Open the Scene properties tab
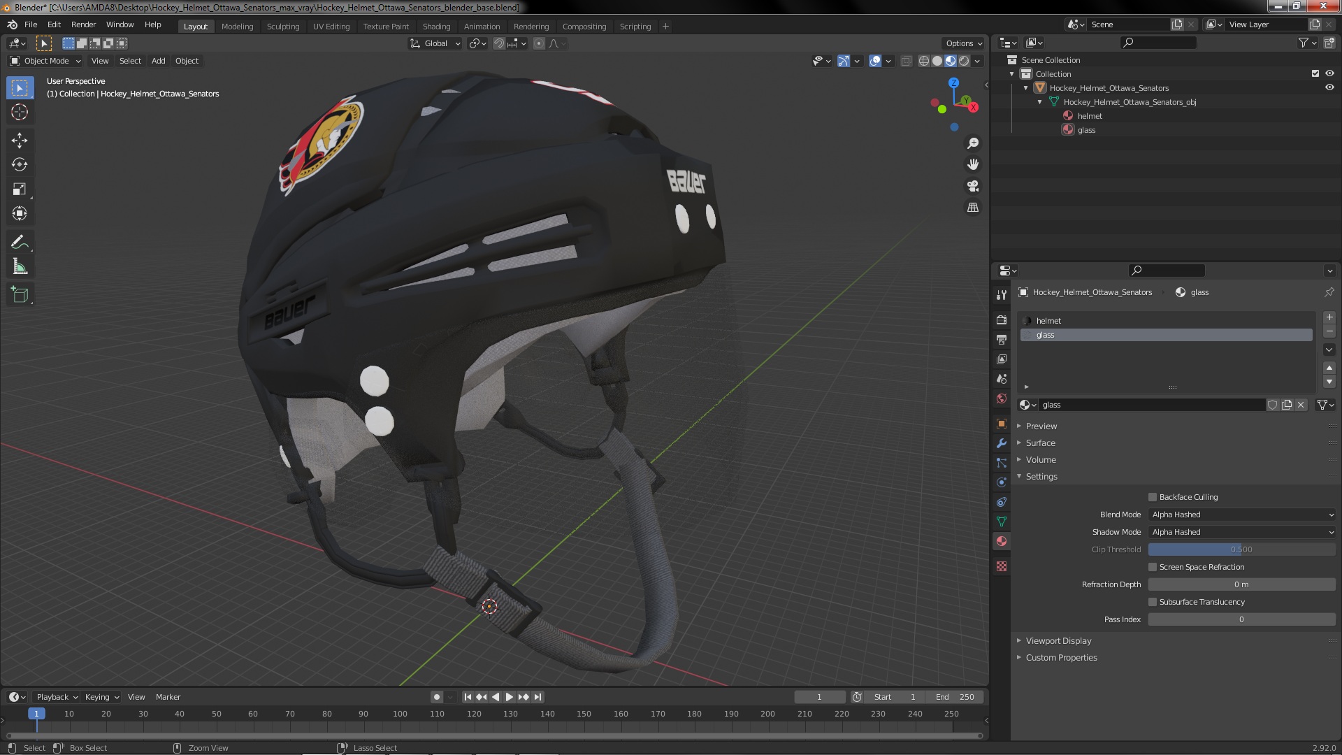This screenshot has width=1342, height=755. [x=1002, y=378]
